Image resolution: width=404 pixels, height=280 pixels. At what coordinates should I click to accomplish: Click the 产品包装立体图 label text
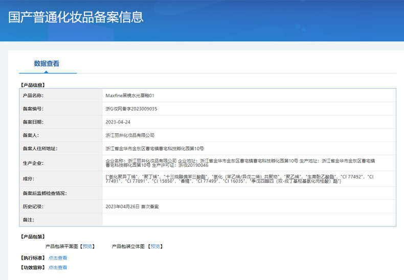point(128,246)
